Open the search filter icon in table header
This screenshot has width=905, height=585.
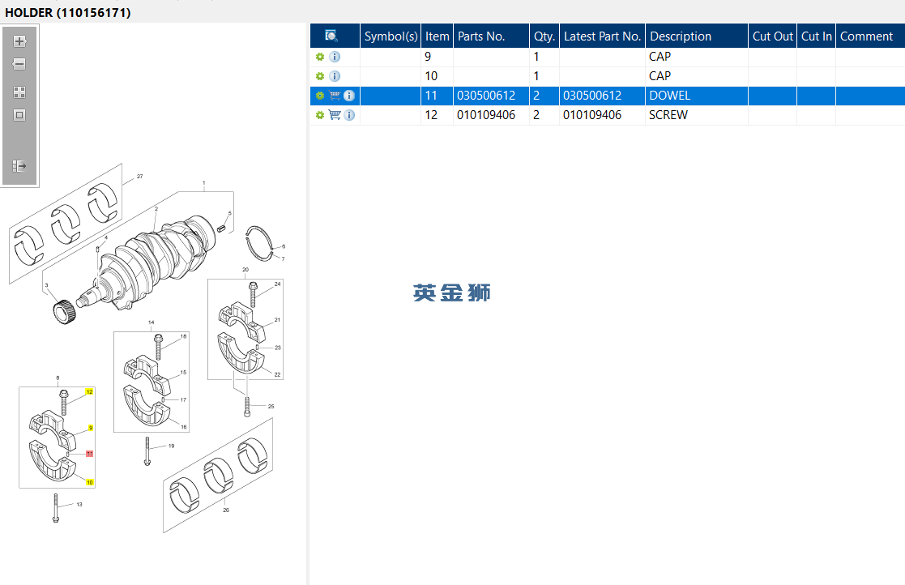[x=331, y=36]
